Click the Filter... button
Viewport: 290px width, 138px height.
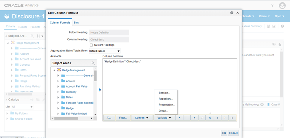point(123,118)
